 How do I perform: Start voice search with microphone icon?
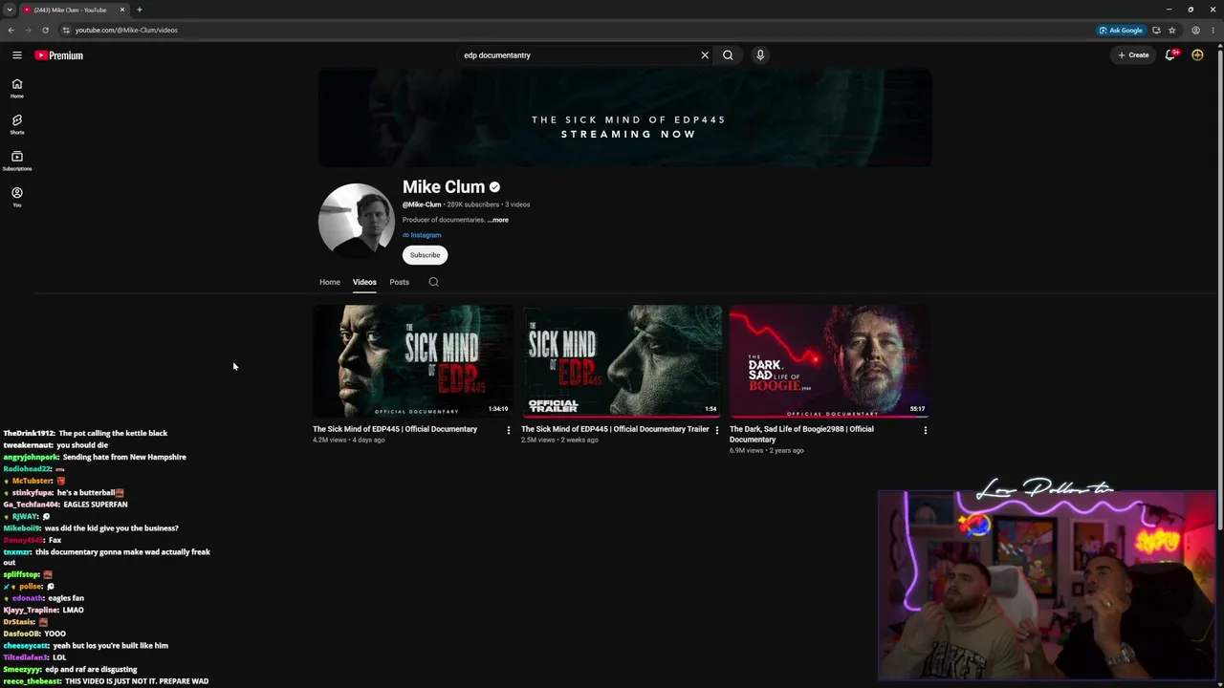760,55
